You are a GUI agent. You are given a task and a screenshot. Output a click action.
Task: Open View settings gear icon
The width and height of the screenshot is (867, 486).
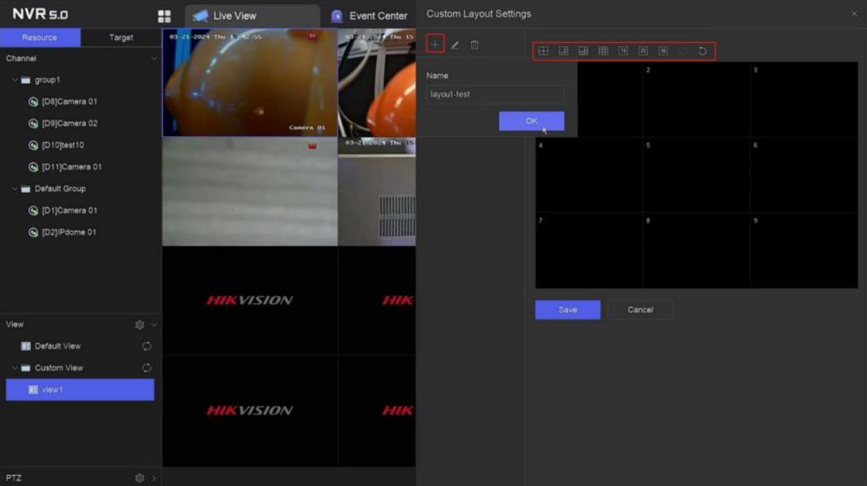(140, 325)
